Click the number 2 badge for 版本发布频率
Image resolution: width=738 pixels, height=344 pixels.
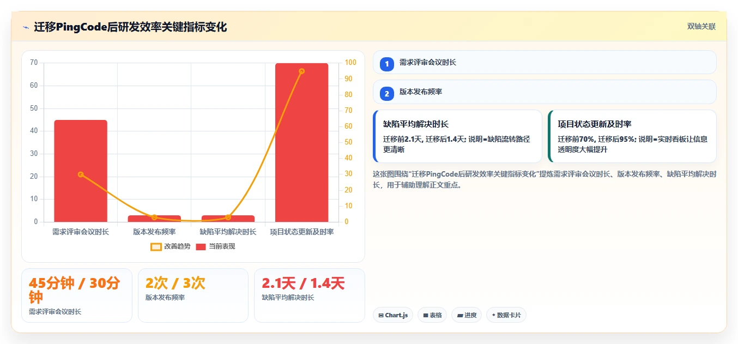386,93
